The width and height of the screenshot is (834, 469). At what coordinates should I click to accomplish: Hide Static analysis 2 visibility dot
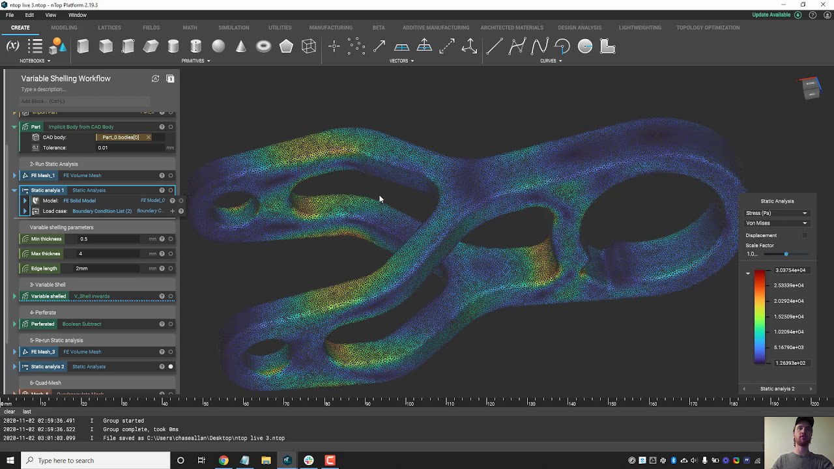[171, 367]
